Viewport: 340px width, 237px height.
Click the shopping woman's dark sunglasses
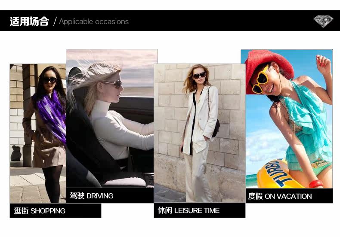coord(50,80)
